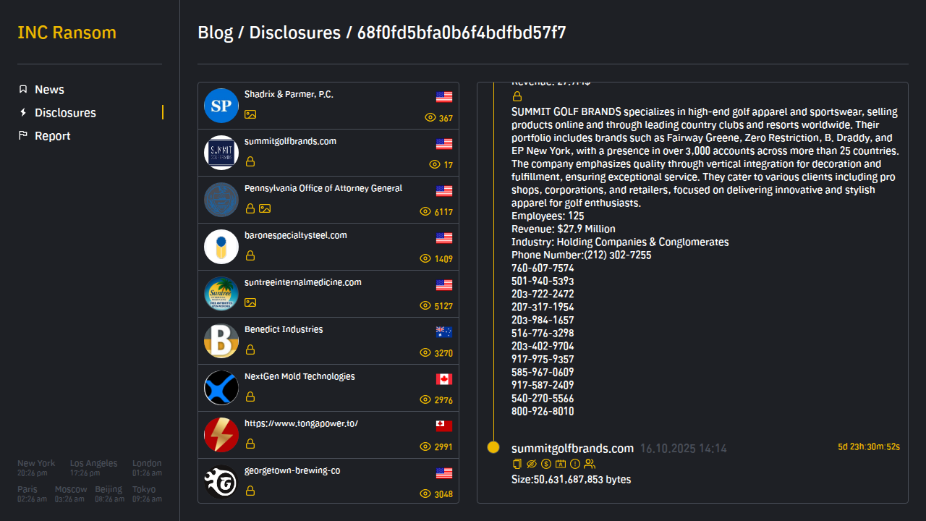Click the georgetown-brewing-co logo thumbnail
The image size is (926, 521).
pos(221,482)
